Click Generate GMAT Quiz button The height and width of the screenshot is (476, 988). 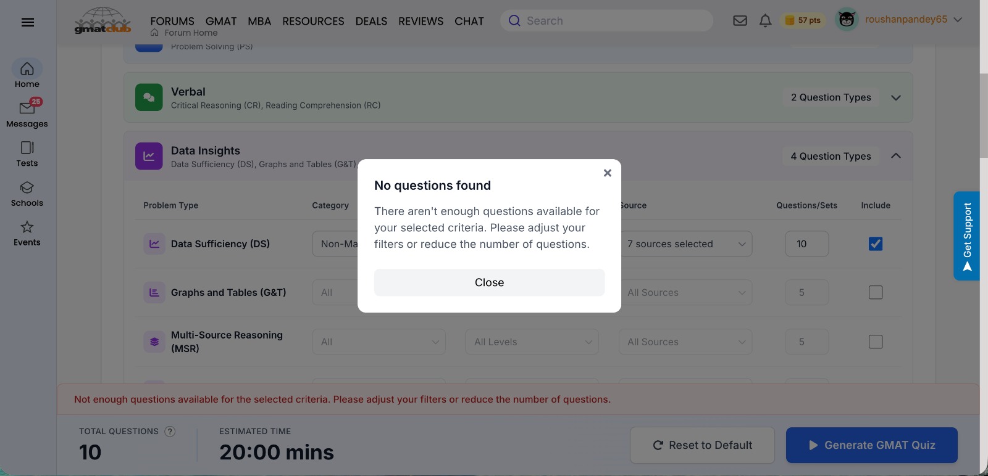coord(872,445)
